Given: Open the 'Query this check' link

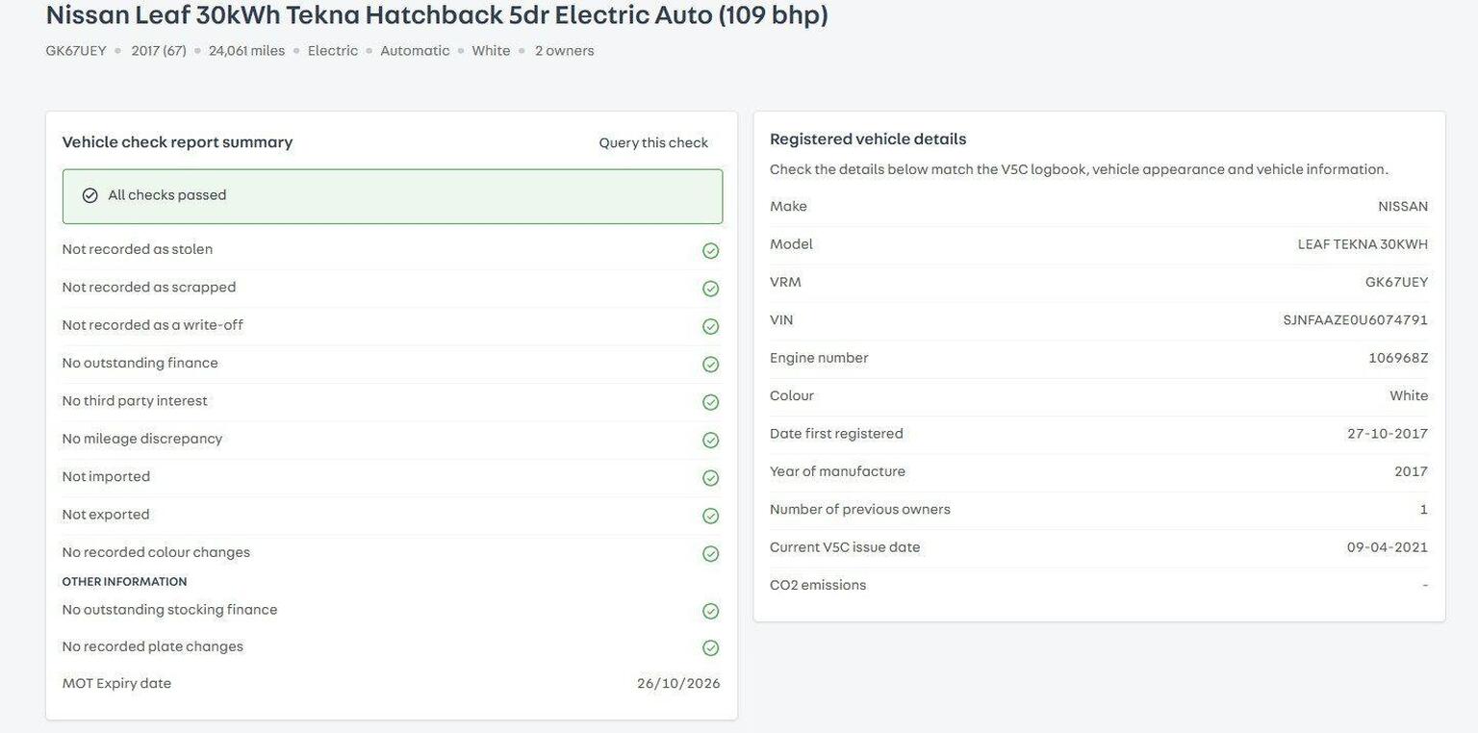Looking at the screenshot, I should click(x=653, y=143).
